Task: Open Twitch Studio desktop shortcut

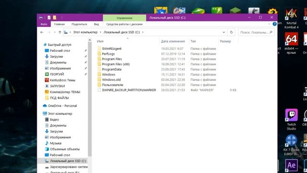Action: coord(291,120)
